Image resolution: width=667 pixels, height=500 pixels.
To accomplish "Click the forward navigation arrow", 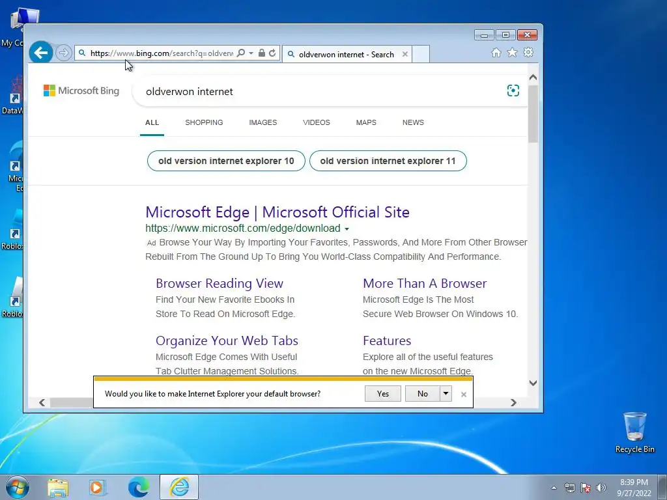I will click(x=63, y=53).
